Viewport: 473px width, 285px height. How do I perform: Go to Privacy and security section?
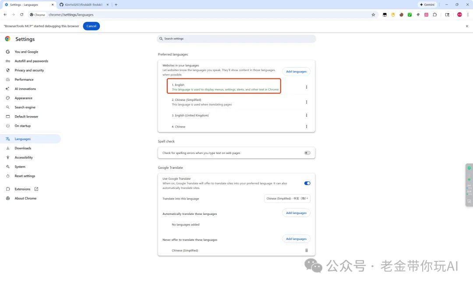point(29,70)
